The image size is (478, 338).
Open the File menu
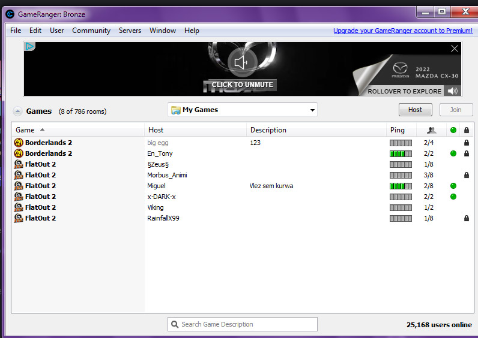point(16,31)
